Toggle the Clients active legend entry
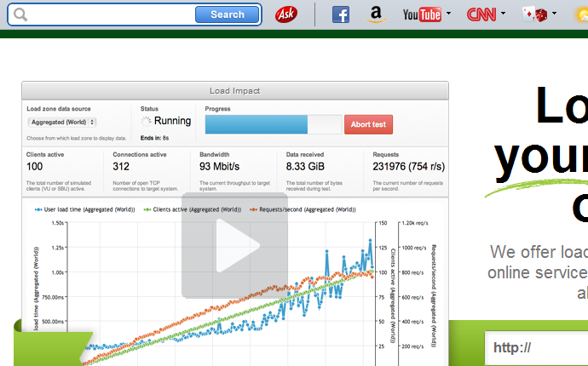 [x=193, y=209]
